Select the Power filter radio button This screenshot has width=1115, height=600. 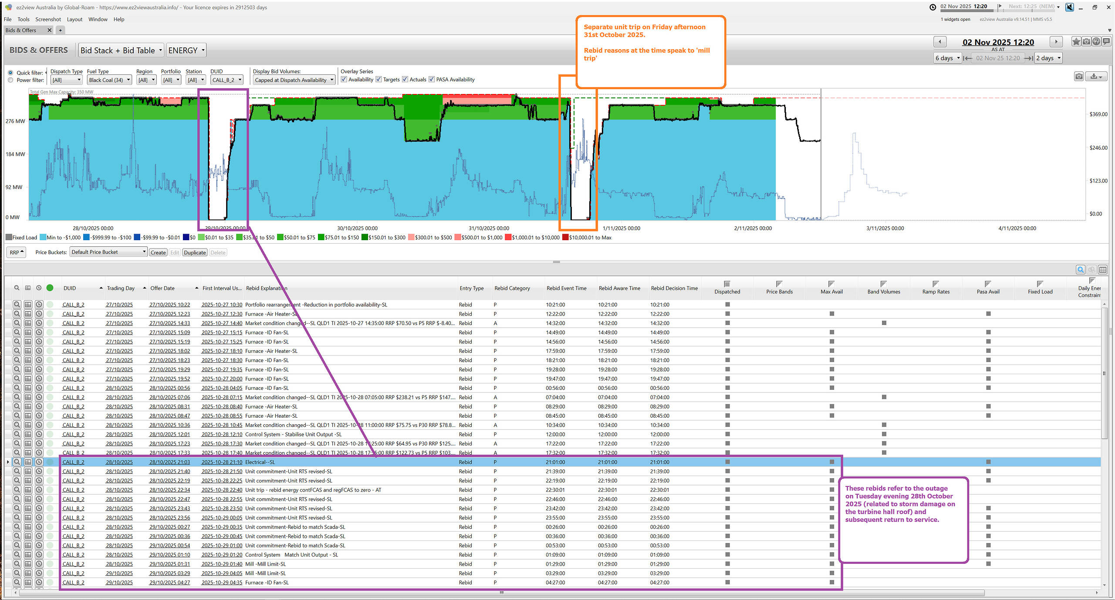click(x=10, y=80)
